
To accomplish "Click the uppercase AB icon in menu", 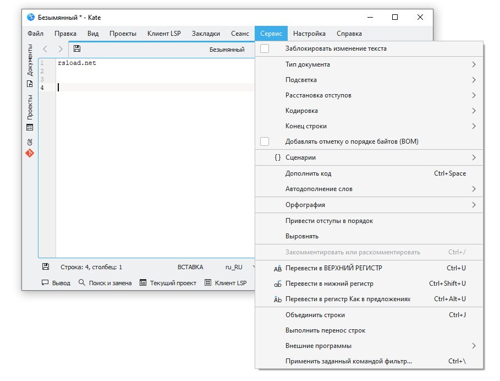I will pyautogui.click(x=278, y=268).
